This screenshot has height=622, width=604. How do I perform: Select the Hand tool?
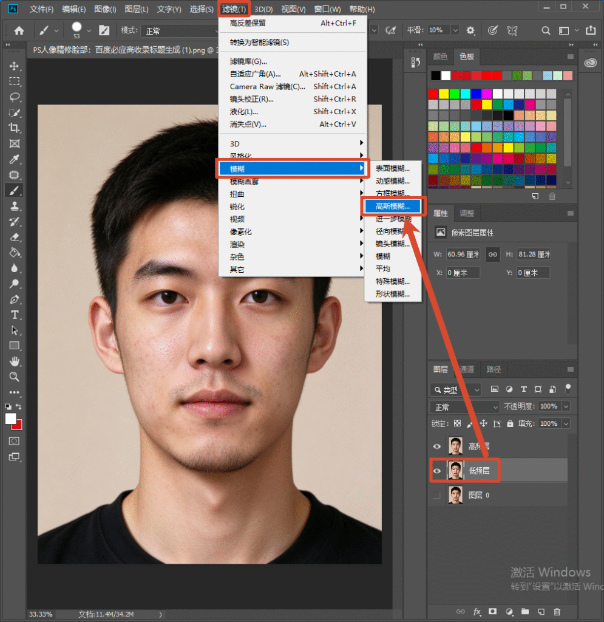pos(15,361)
